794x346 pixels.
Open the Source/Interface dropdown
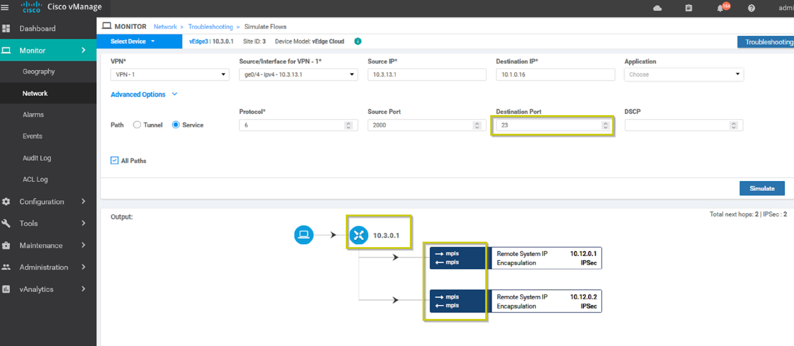tap(298, 74)
